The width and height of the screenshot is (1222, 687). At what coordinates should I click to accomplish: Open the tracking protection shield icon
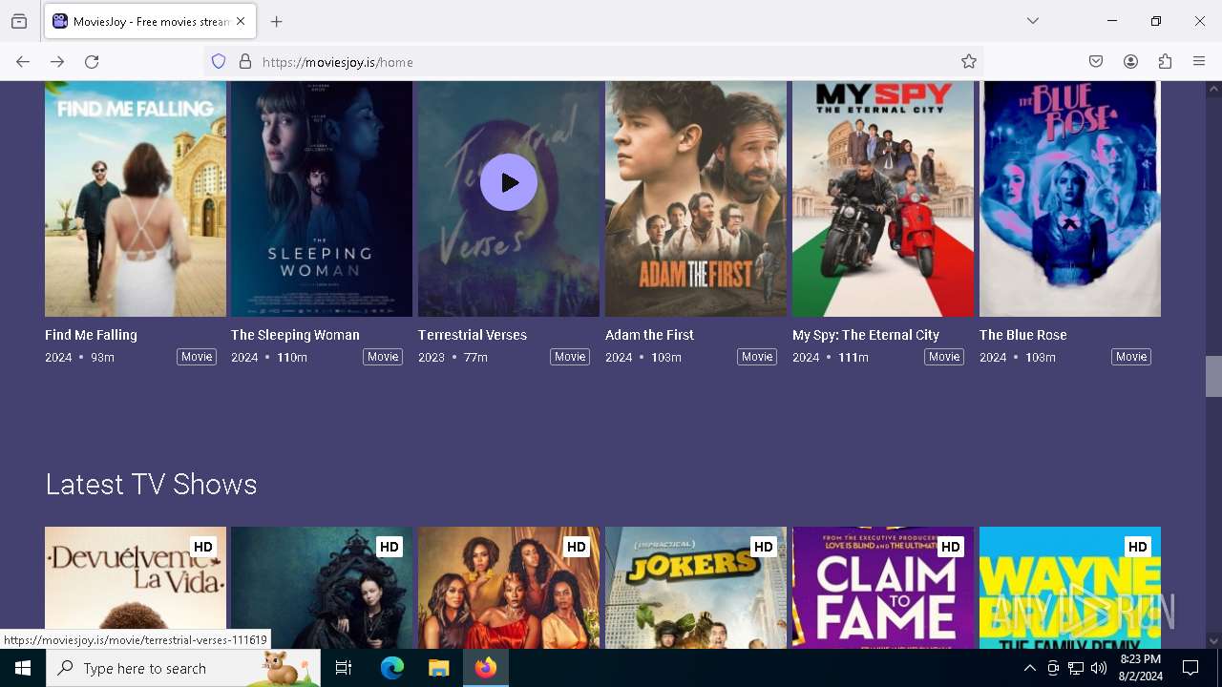coord(219,62)
